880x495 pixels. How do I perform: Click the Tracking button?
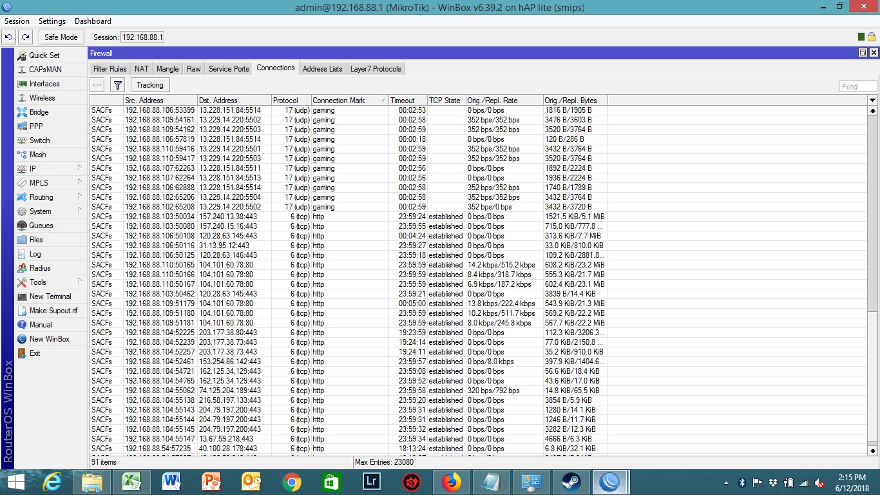pyautogui.click(x=150, y=85)
